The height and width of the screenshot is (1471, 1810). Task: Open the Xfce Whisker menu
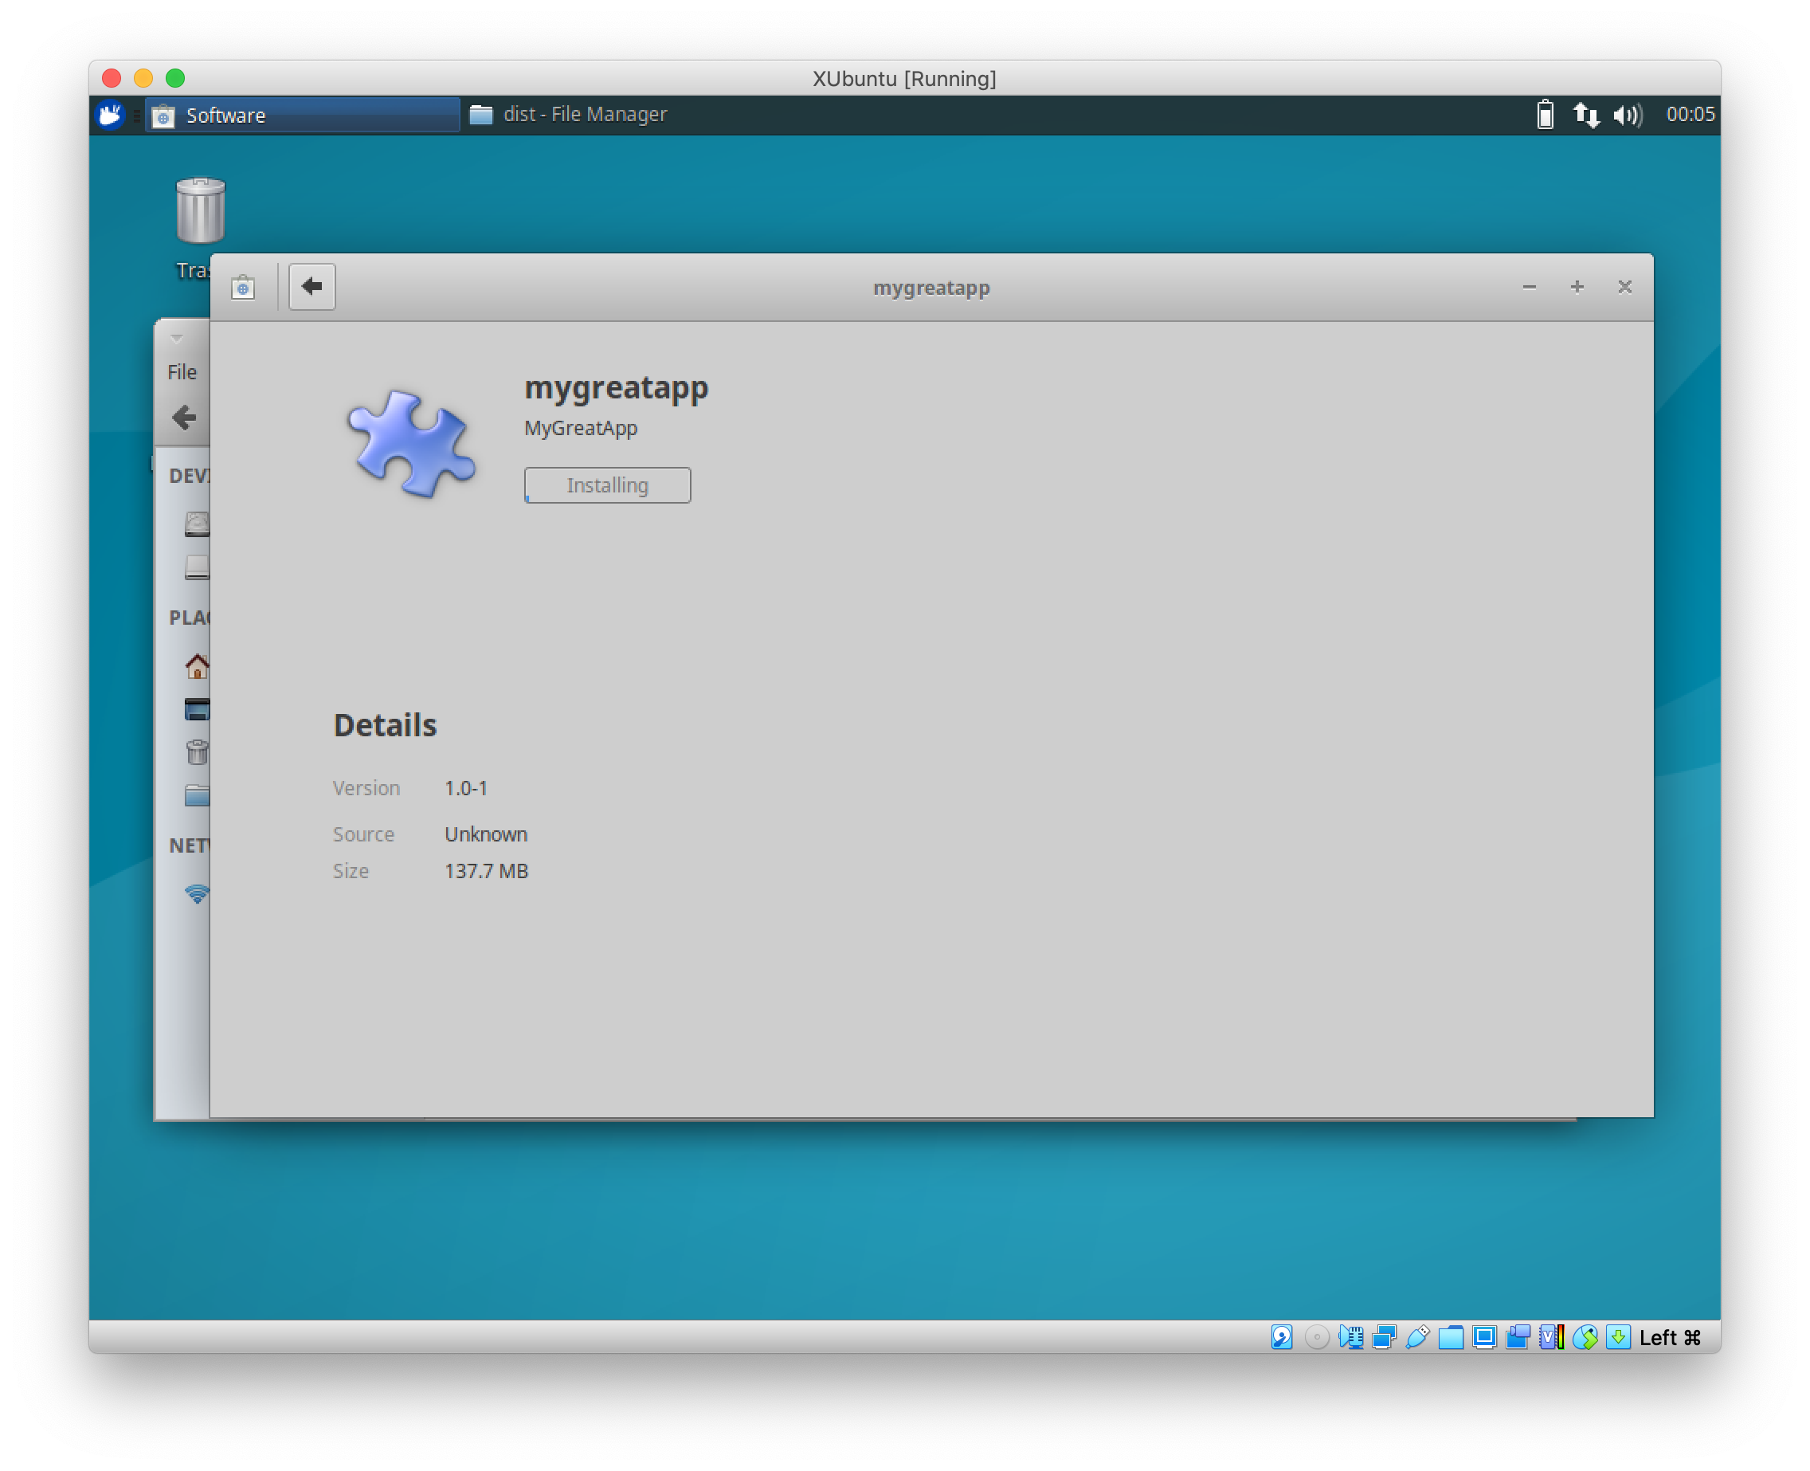(x=110, y=115)
